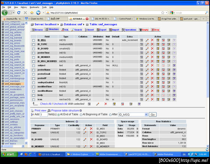Viewport: 210px width, 164px height.
Task: Select At Beginning of Table radio
Action: point(81,115)
